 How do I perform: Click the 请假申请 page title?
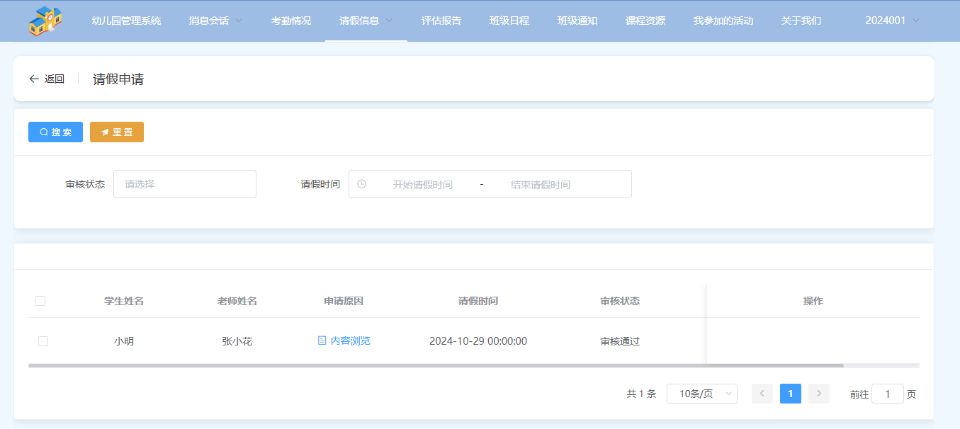tap(118, 79)
